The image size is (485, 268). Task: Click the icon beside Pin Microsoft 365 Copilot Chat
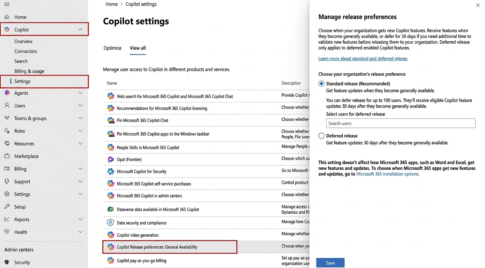coord(111,120)
